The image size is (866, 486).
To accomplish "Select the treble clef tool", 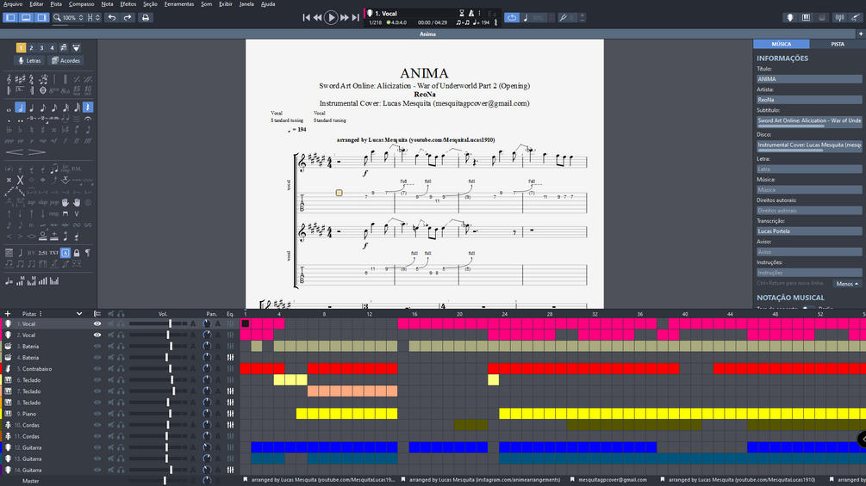I will click(x=9, y=79).
